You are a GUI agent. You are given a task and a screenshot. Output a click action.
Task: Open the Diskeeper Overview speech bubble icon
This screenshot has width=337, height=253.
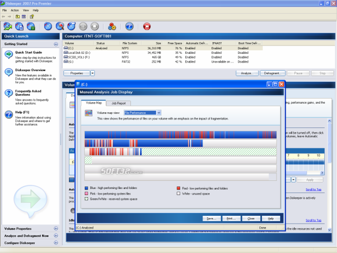(9, 72)
